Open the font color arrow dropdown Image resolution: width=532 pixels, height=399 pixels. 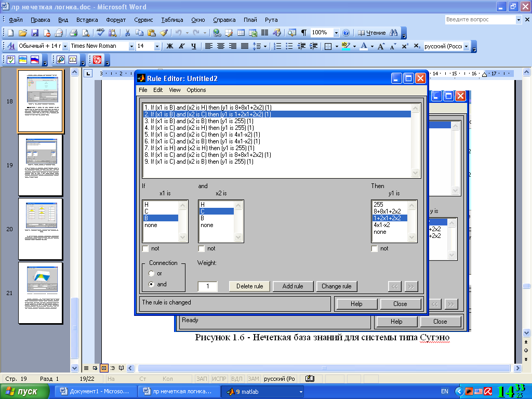[x=372, y=46]
